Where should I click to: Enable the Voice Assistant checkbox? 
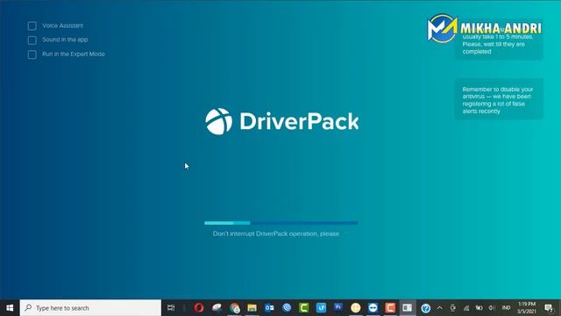[32, 25]
